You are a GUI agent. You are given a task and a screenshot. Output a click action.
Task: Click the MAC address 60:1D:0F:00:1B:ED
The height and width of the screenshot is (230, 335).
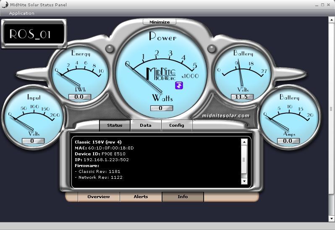111,148
